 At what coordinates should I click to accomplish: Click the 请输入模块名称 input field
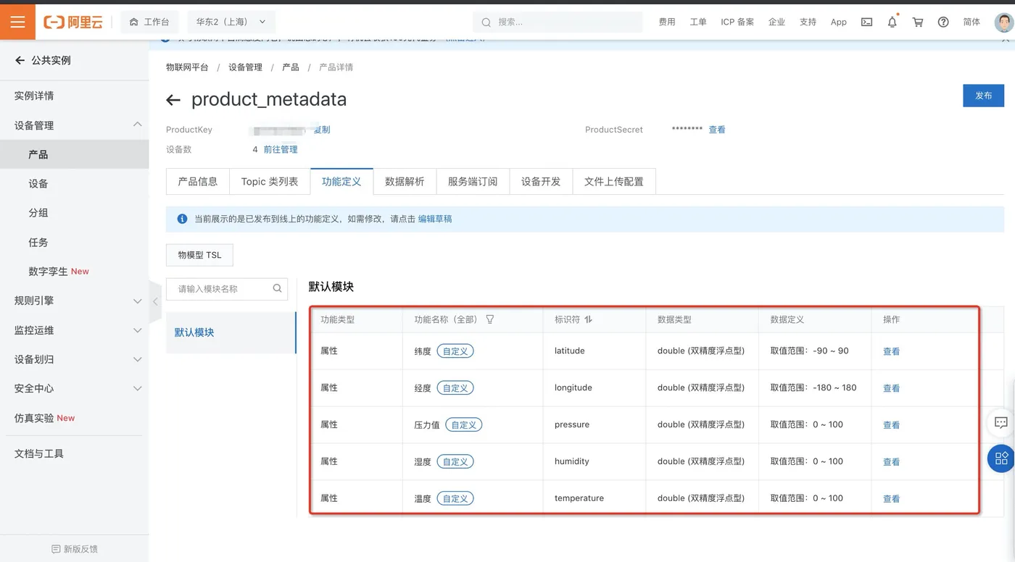point(227,289)
